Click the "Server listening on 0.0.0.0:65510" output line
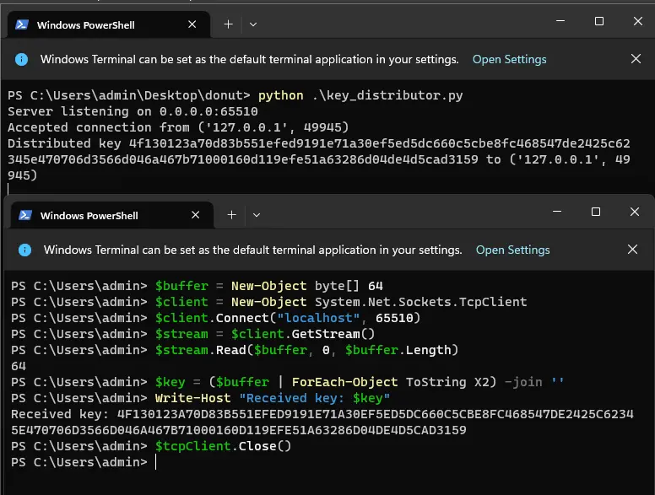 point(133,111)
